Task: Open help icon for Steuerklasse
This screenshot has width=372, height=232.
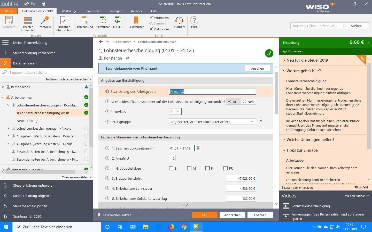Action: pos(107,112)
